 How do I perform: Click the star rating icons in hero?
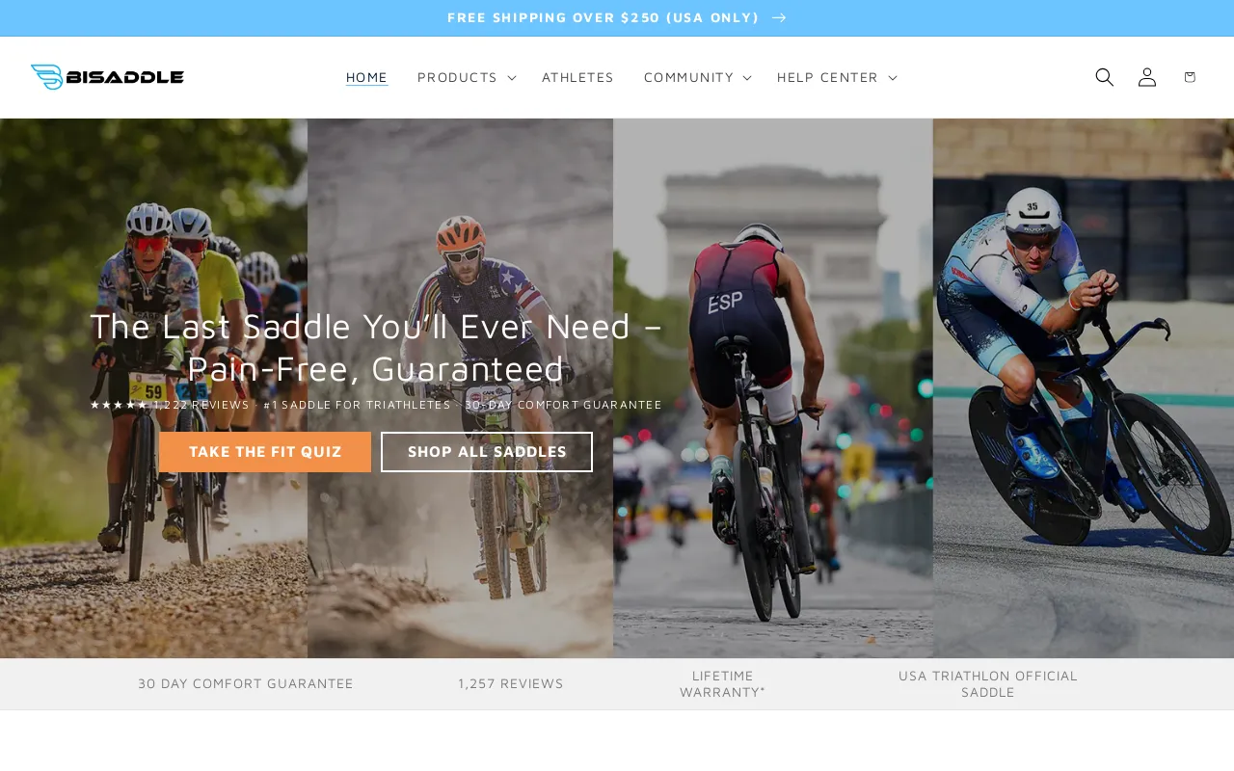(x=119, y=405)
